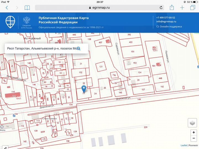The height and width of the screenshot is (149, 199).
Task: Reload the page with the refresh icon
Action: tap(161, 8)
